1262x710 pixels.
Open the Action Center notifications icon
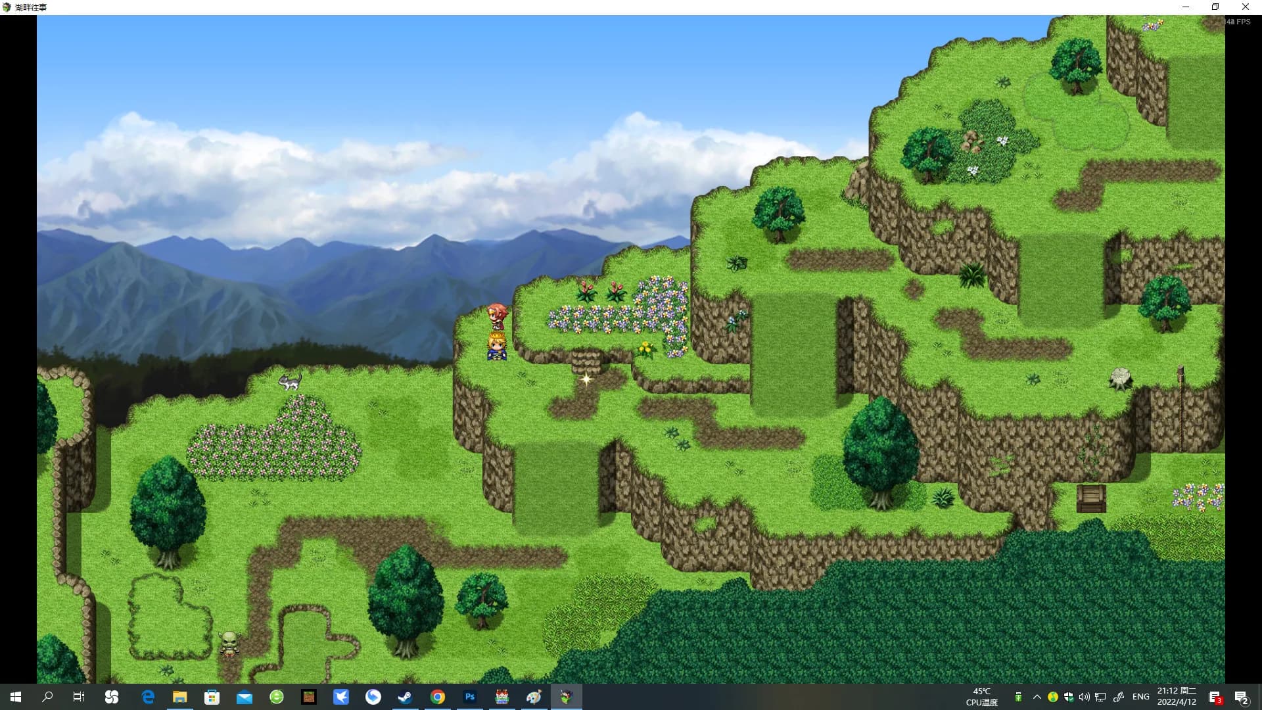[x=1242, y=698]
